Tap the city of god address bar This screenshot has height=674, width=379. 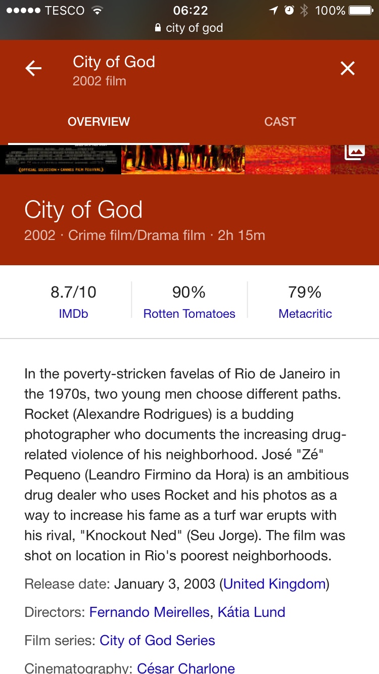(194, 28)
